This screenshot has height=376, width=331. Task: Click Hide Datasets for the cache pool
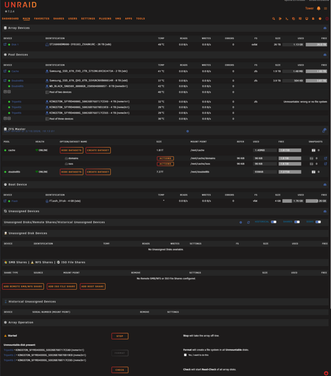tap(72, 150)
